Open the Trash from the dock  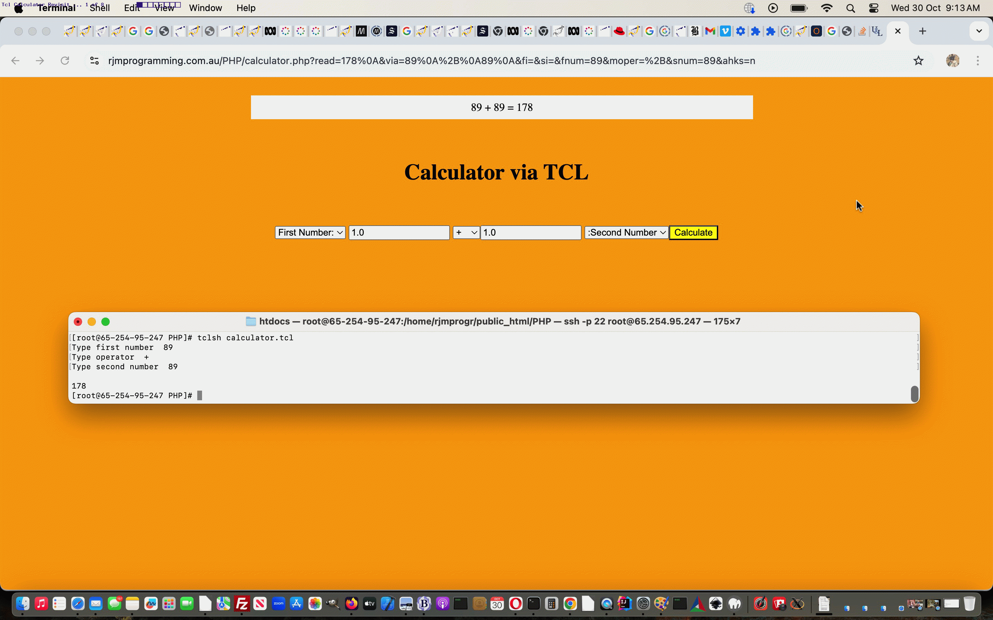(x=969, y=603)
